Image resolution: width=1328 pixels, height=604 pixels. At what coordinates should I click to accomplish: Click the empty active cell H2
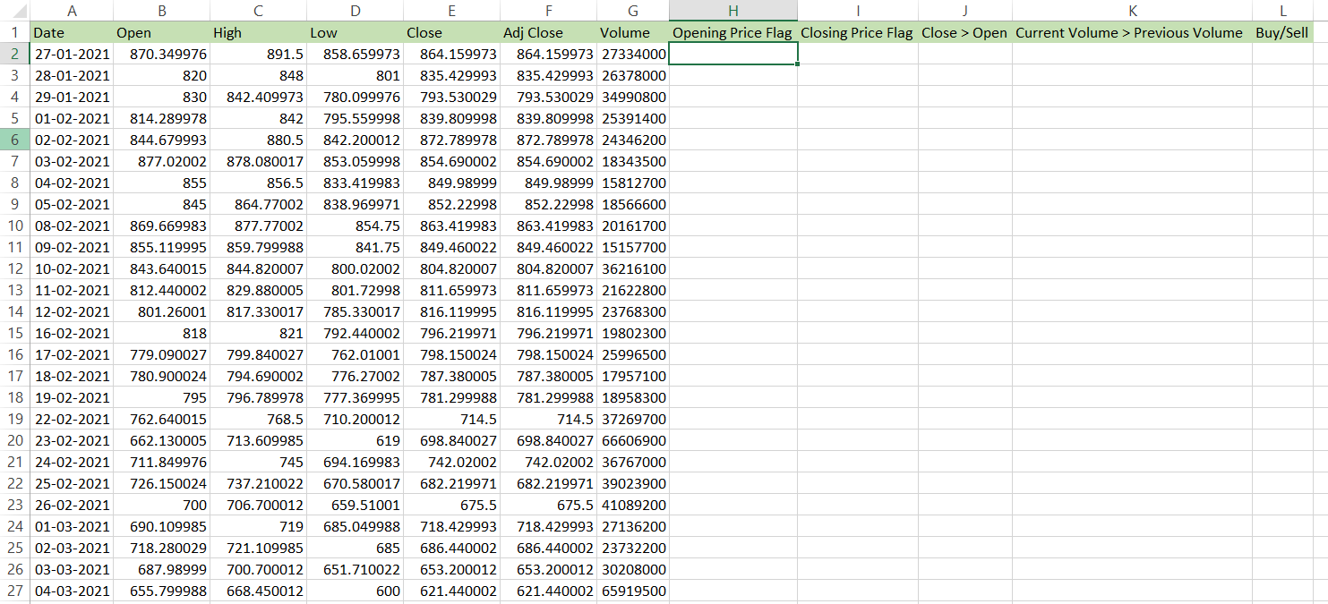click(x=733, y=54)
